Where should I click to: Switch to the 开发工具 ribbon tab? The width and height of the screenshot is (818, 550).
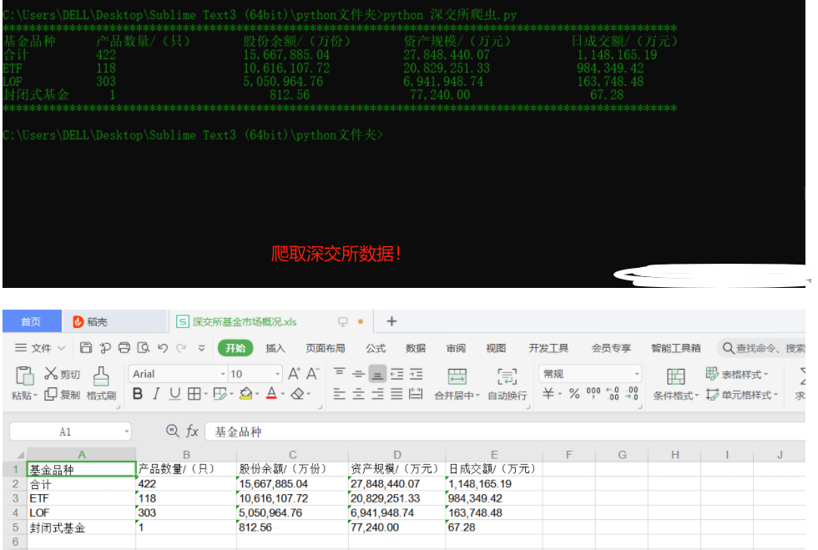(x=548, y=348)
